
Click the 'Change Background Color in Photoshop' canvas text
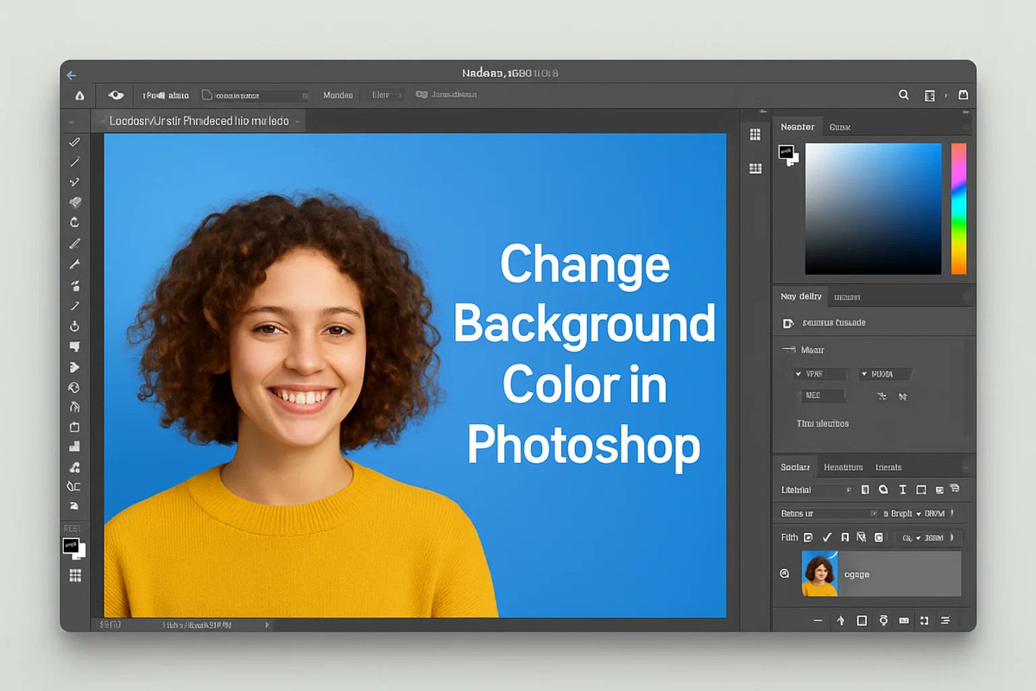[x=584, y=354]
